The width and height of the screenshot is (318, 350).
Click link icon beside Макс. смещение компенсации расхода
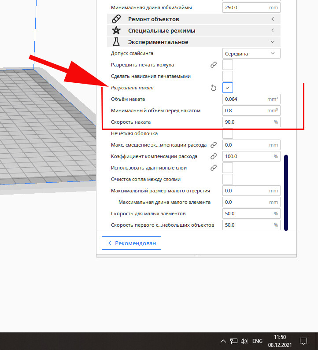coord(214,145)
